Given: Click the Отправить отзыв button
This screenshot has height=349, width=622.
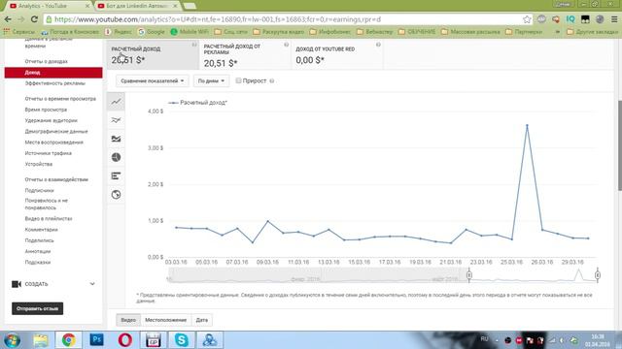Looking at the screenshot, I should 37,308.
